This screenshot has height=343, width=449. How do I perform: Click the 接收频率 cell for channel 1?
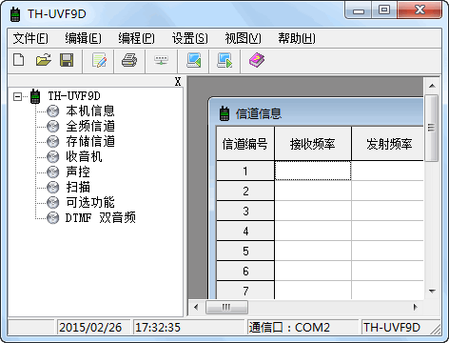pos(313,171)
